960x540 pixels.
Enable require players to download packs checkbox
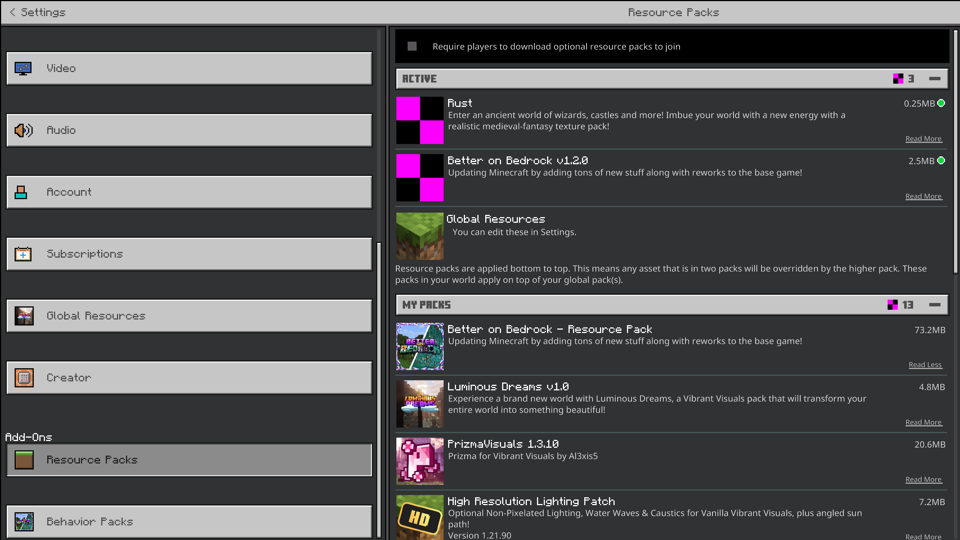(412, 46)
